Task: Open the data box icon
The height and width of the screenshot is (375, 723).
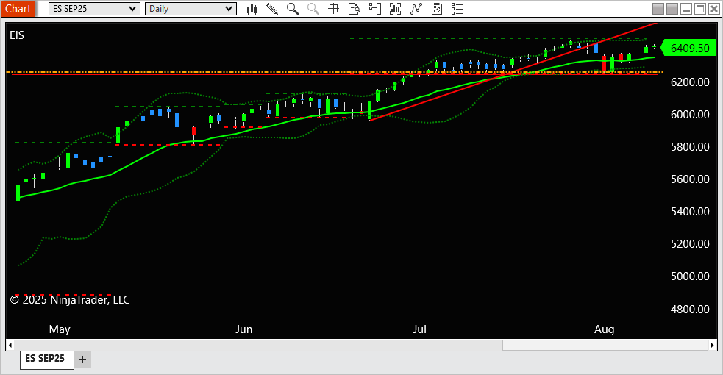Action: tap(354, 9)
